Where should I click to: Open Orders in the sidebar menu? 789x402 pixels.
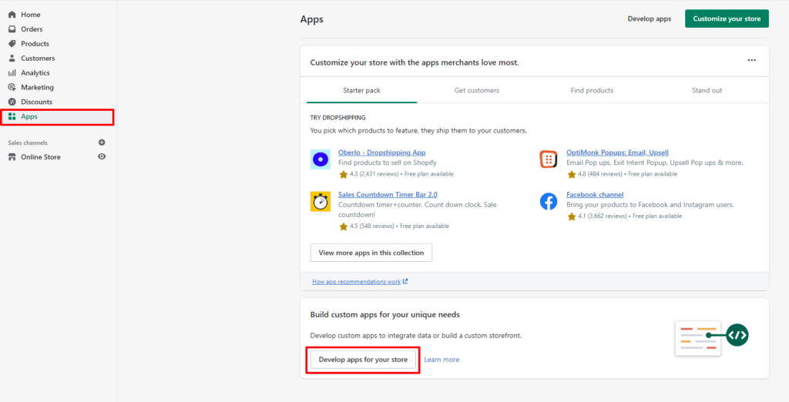32,29
